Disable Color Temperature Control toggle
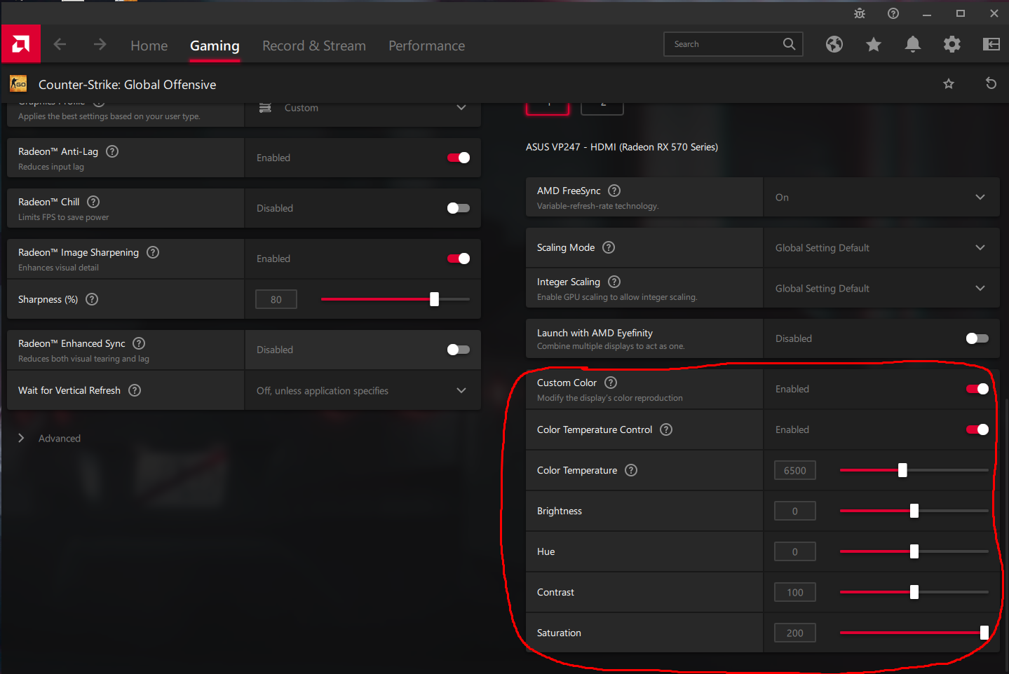Image resolution: width=1009 pixels, height=674 pixels. pos(977,429)
